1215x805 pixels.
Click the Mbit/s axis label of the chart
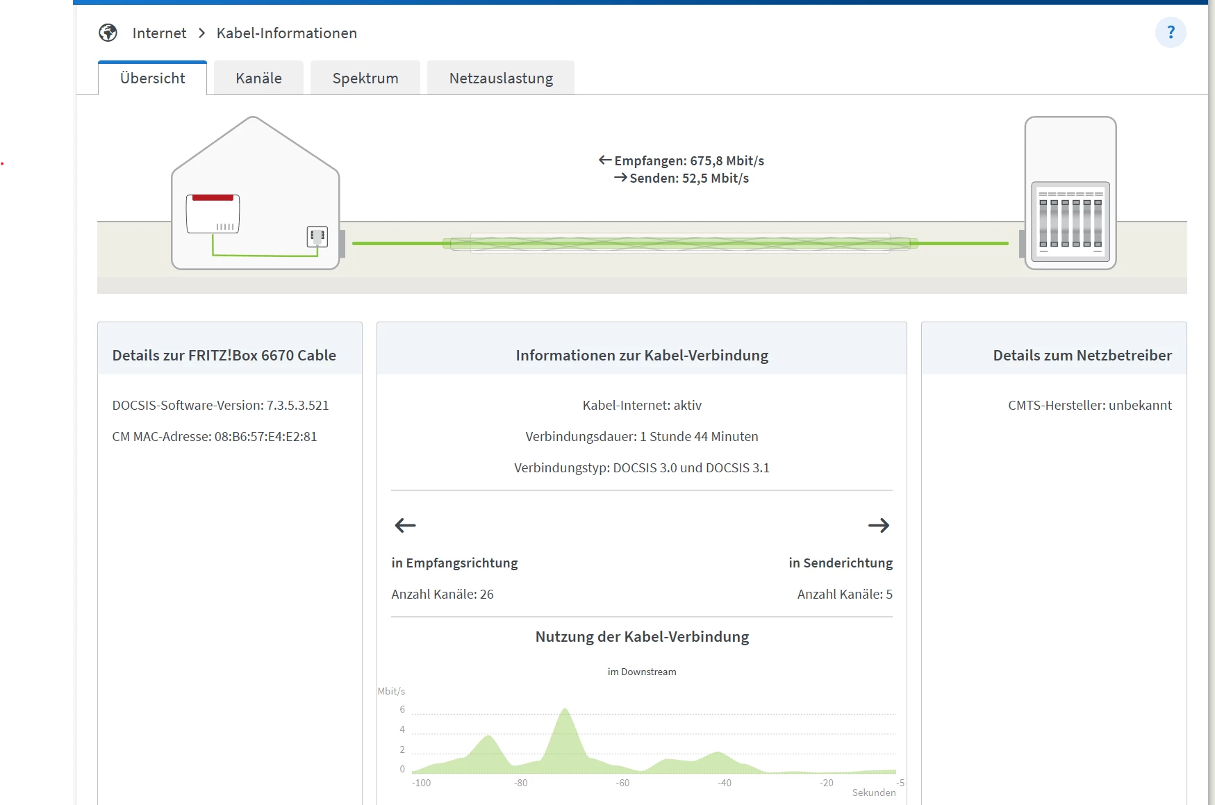tap(391, 691)
